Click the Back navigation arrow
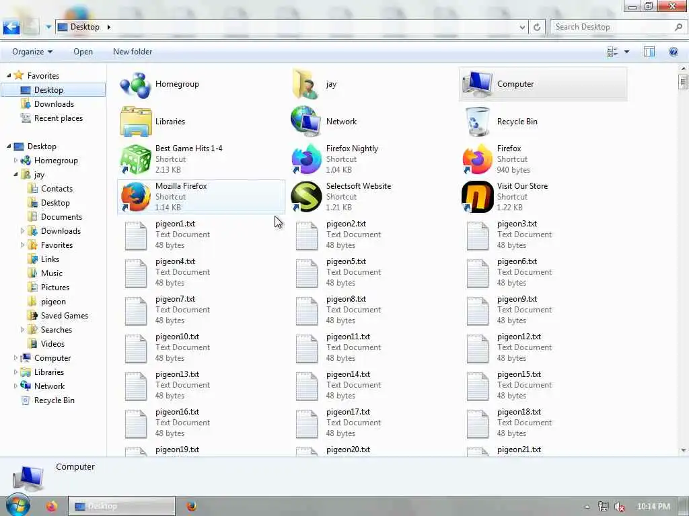 [x=11, y=27]
